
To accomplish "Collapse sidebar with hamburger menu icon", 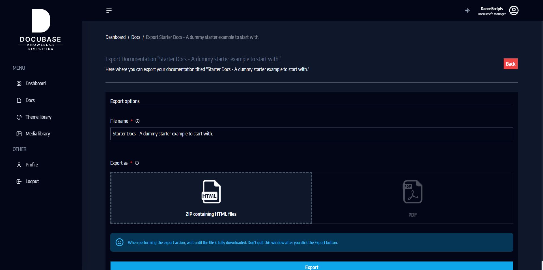I will coord(109,10).
